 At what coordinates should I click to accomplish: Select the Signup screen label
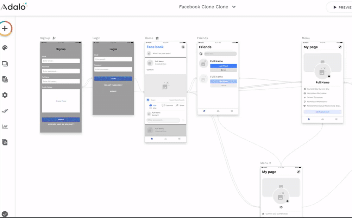point(45,38)
